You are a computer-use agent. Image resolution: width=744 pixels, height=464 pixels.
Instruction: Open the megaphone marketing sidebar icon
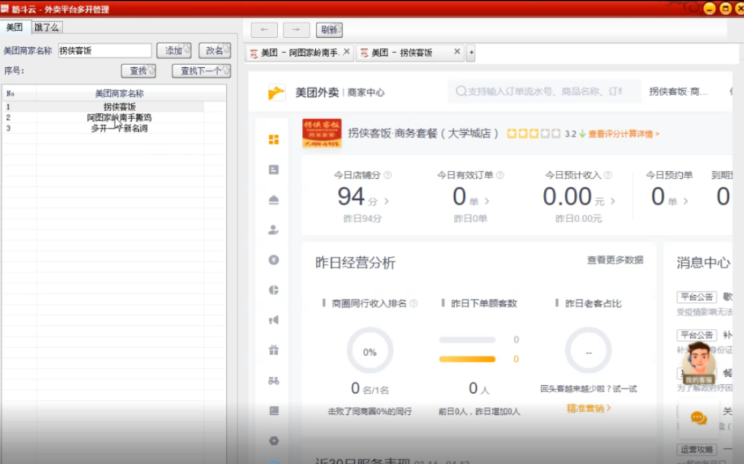(274, 320)
